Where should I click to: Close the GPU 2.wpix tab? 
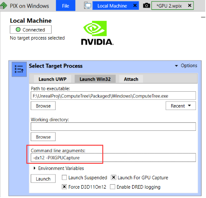[190, 5]
